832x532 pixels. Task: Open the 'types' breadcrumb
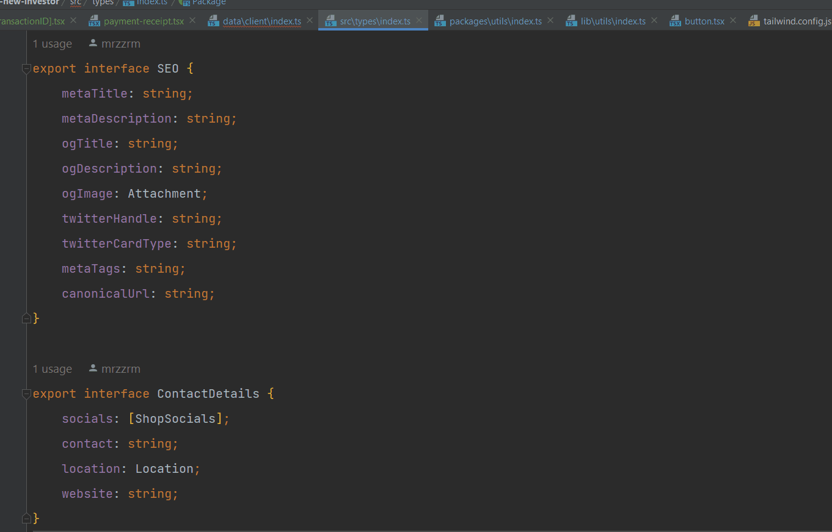click(103, 2)
